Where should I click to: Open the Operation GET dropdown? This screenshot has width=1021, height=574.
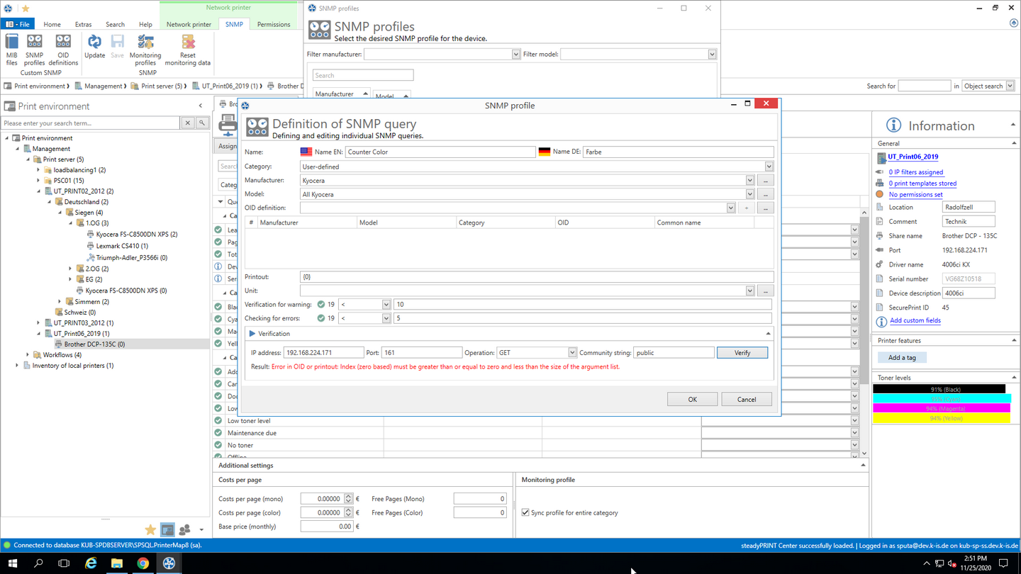tap(571, 353)
